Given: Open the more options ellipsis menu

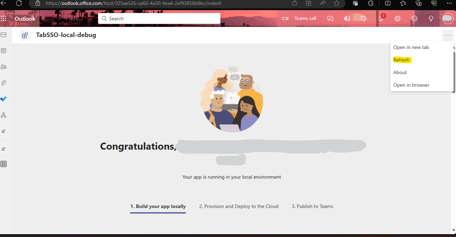Looking at the screenshot, I should [x=448, y=35].
